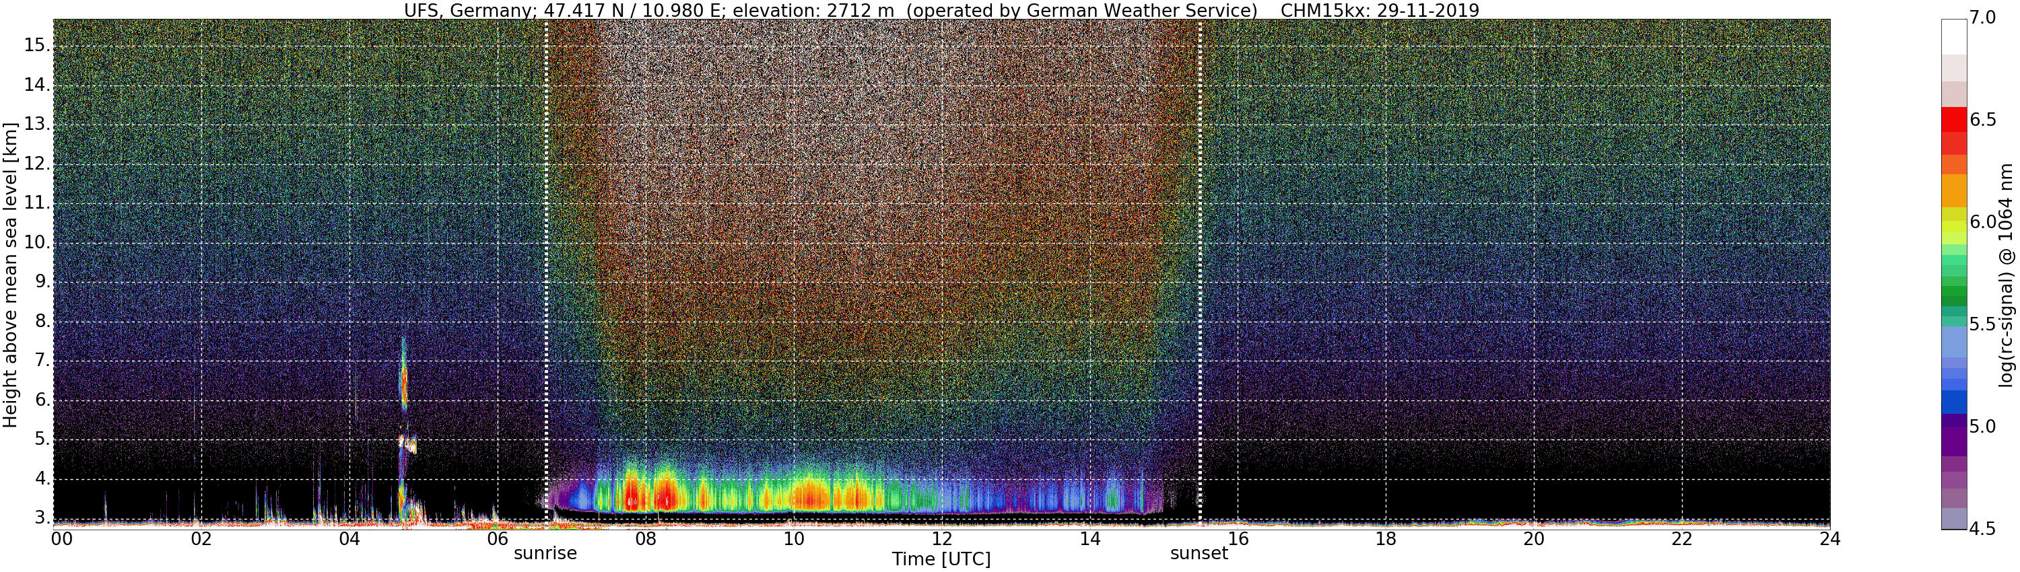Click the red 6.5 band on the colorbar

coord(1953,120)
